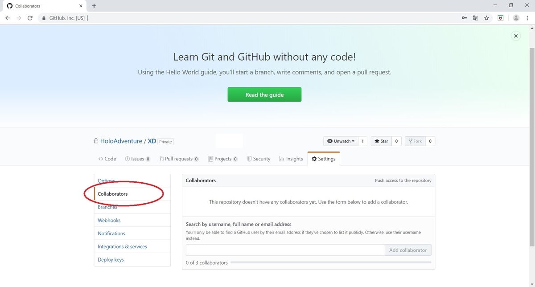
Task: Switch to the Projects tab
Action: pyautogui.click(x=222, y=159)
